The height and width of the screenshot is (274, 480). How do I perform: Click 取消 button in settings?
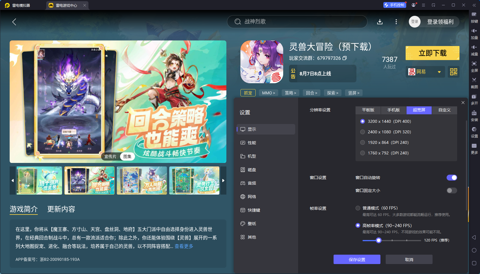409,259
